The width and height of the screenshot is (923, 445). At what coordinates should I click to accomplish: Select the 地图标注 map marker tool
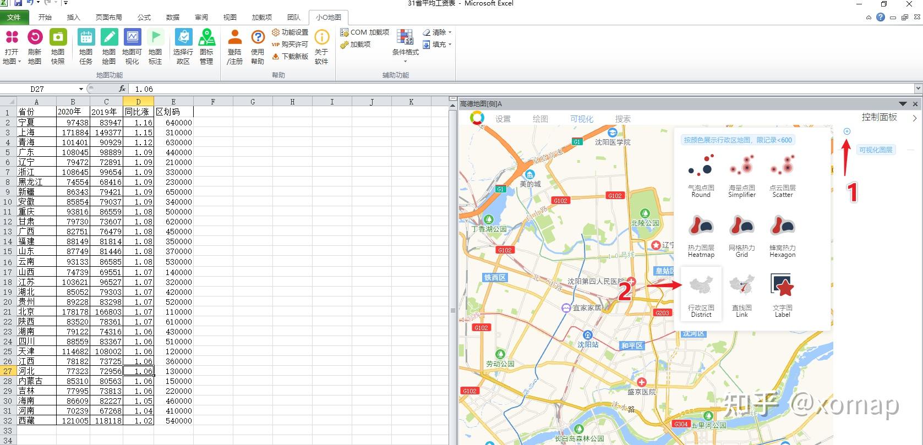click(x=155, y=47)
